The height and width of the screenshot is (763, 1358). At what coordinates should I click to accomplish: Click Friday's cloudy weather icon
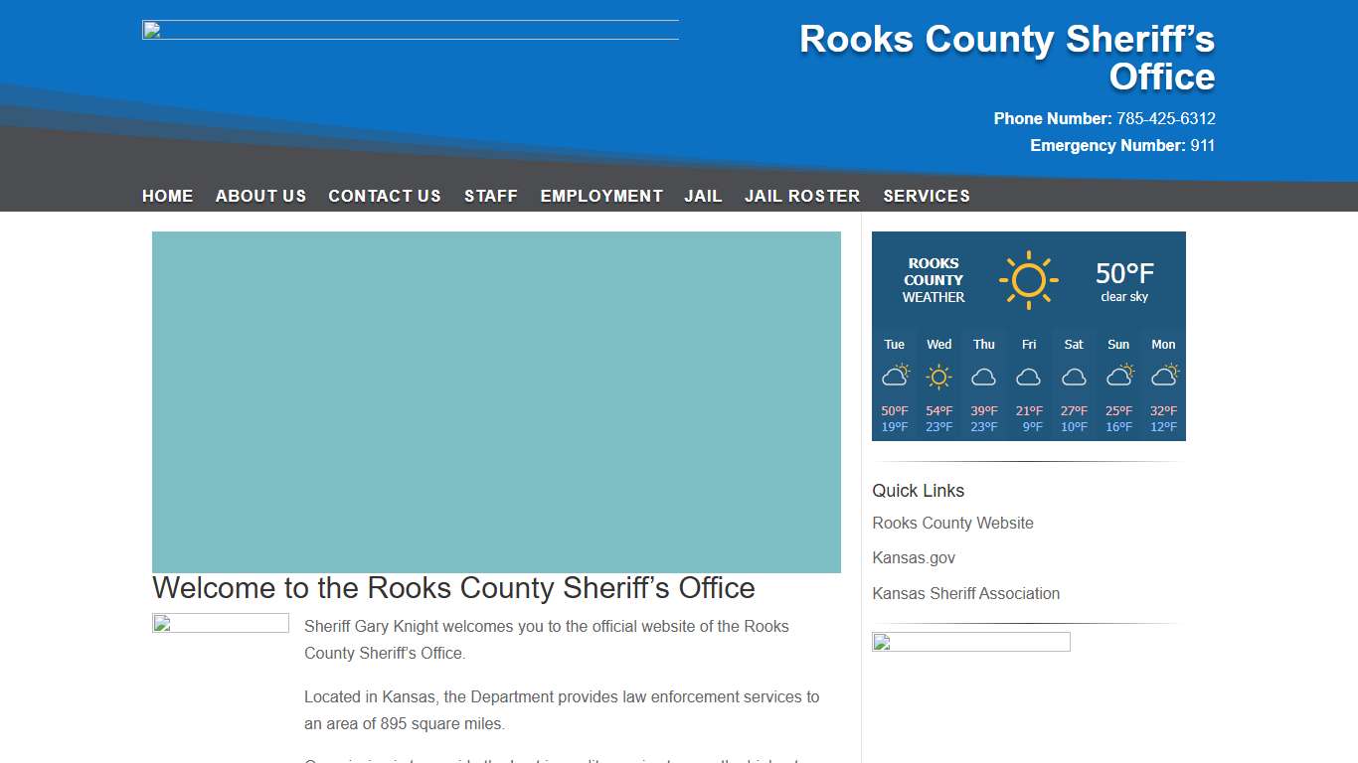1028,378
